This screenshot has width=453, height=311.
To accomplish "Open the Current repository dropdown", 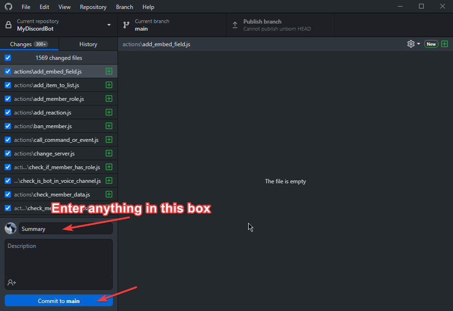I will [x=59, y=25].
